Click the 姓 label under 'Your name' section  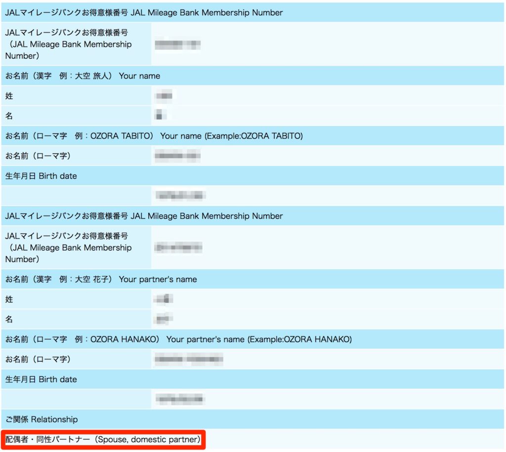click(9, 96)
